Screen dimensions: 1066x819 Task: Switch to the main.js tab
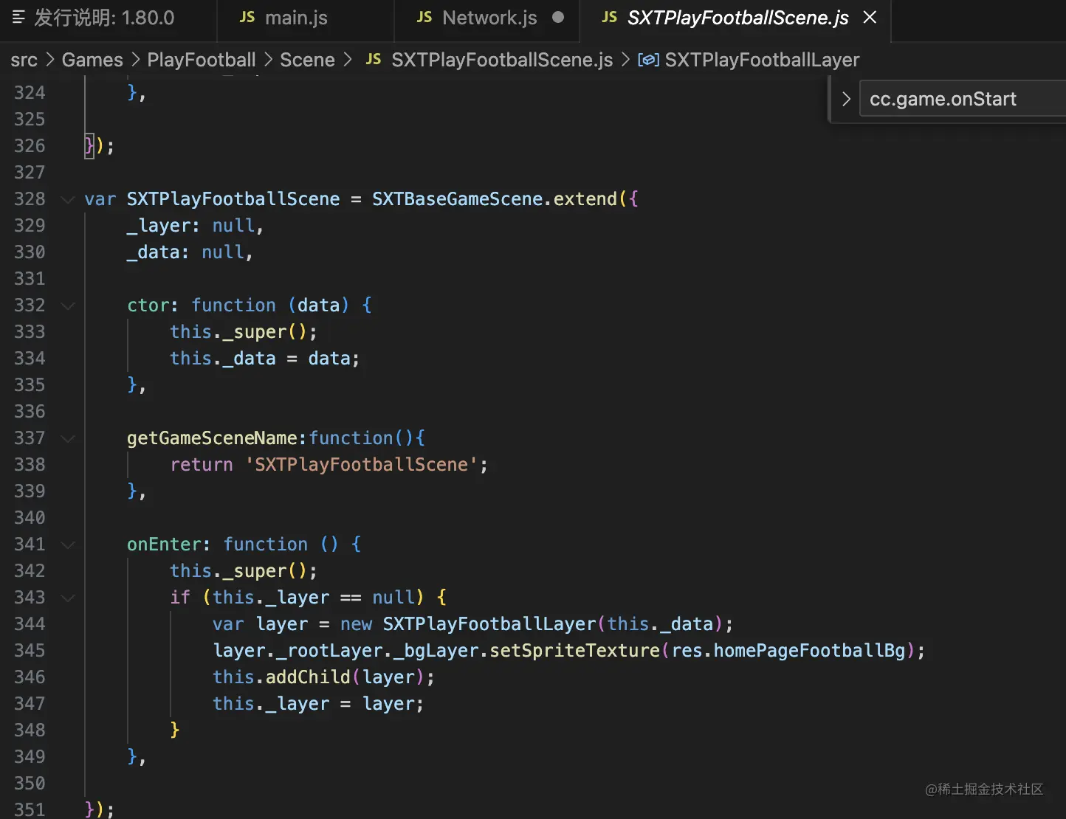[x=295, y=17]
